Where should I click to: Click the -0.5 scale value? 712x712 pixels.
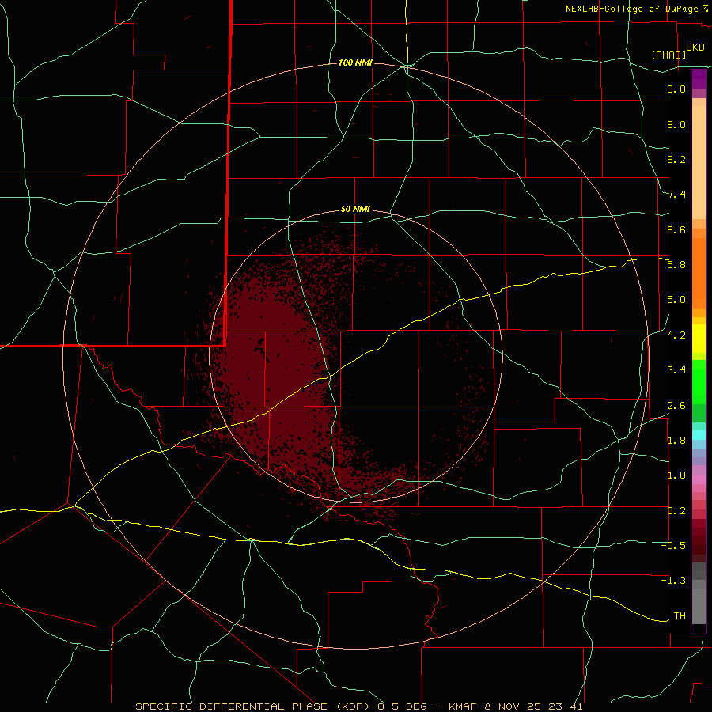[x=673, y=546]
